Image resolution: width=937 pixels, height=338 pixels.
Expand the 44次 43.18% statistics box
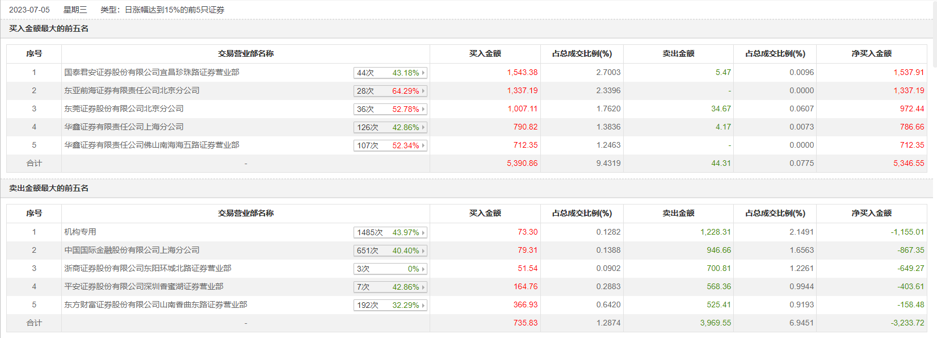(423, 73)
